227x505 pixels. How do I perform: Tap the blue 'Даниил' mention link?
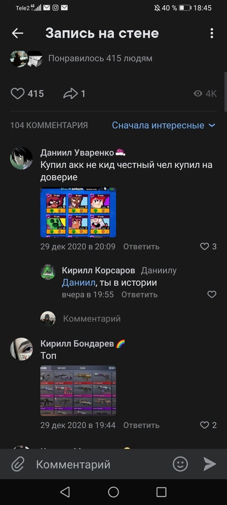coord(78,283)
